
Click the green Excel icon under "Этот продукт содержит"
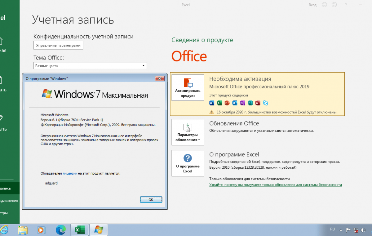[x=219, y=103]
